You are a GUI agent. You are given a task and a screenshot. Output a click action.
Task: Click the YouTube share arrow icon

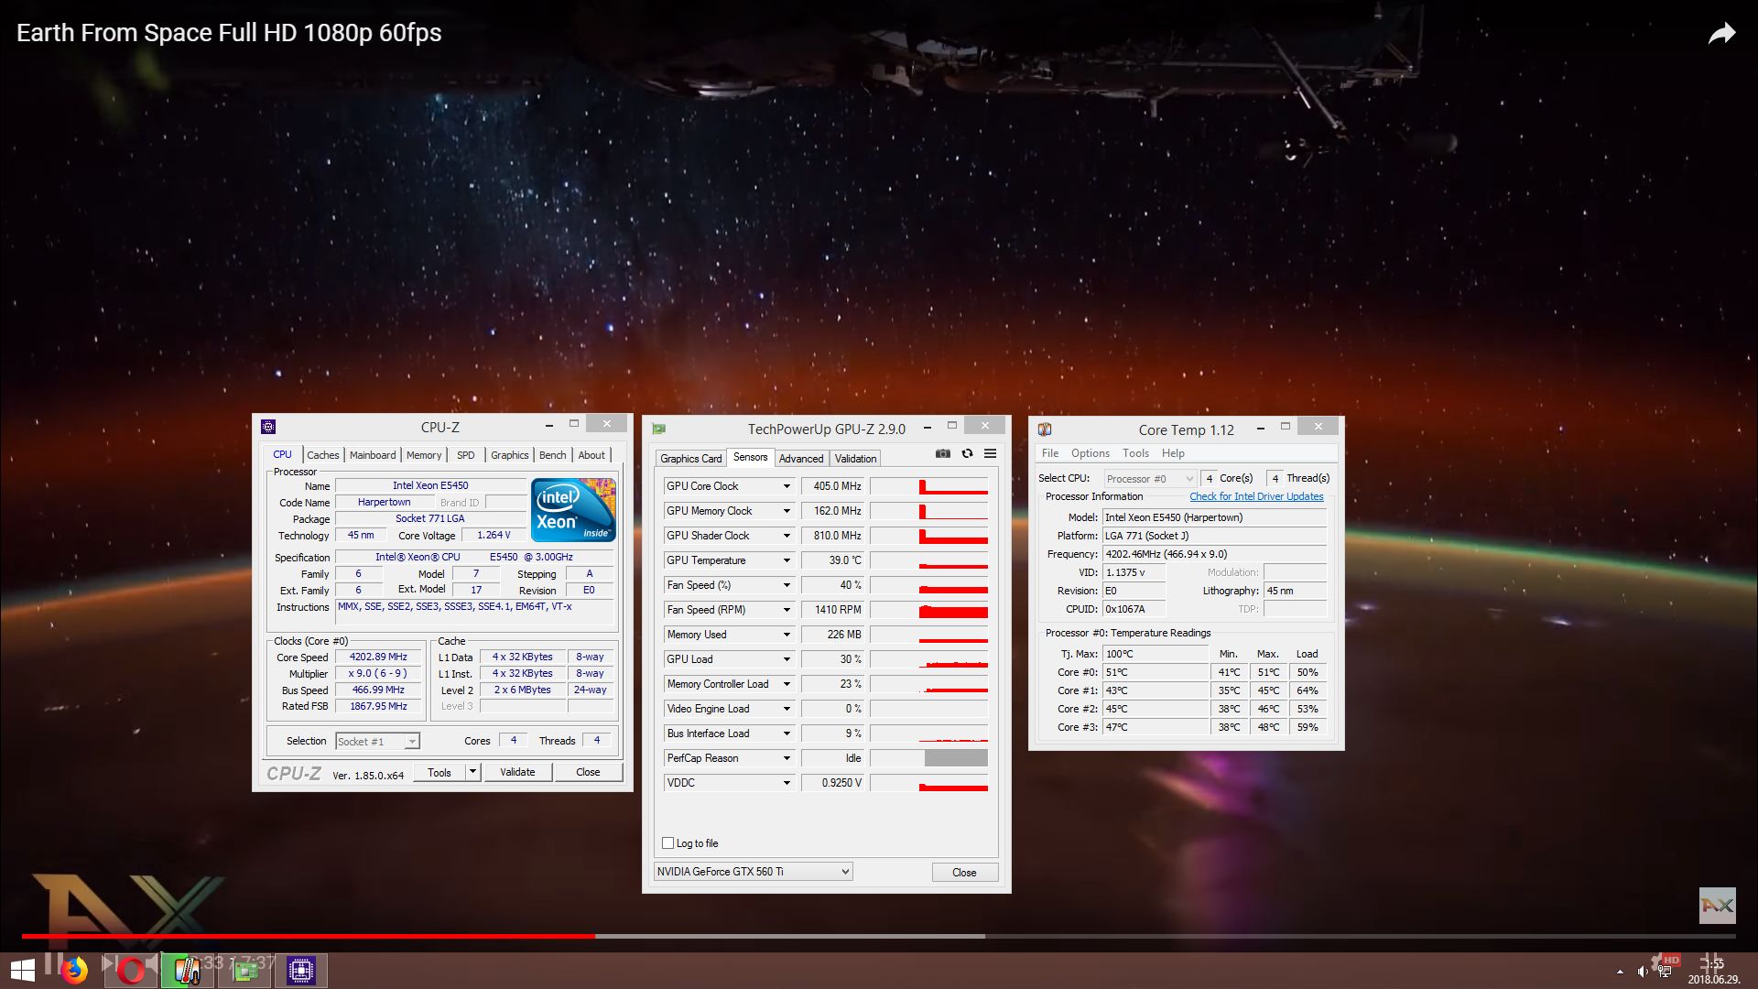[x=1721, y=34]
